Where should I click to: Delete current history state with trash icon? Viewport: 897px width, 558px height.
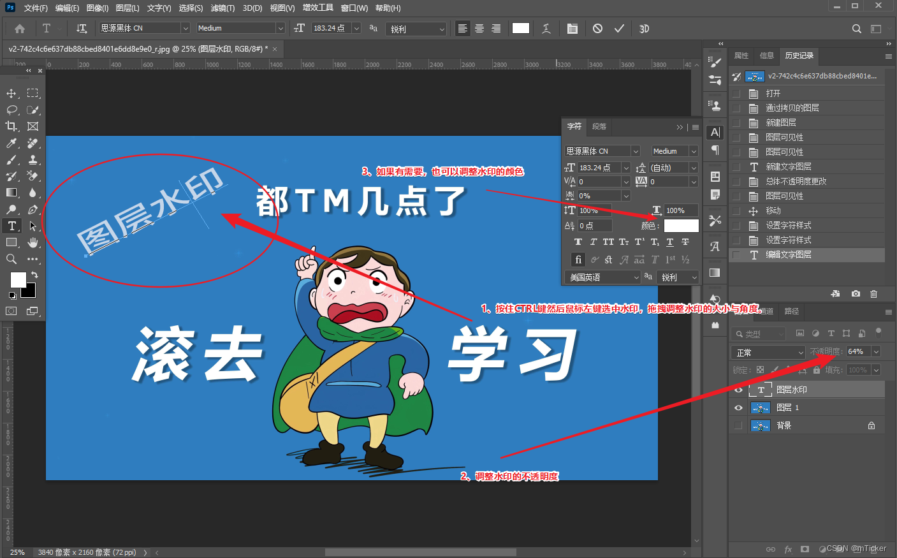pyautogui.click(x=873, y=294)
